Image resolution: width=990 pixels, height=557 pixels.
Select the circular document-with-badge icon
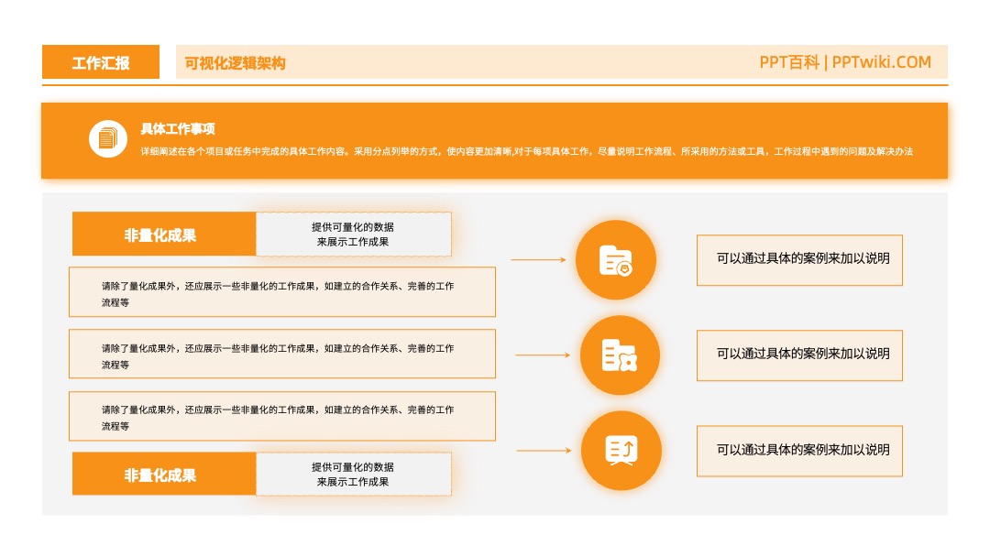click(x=616, y=260)
